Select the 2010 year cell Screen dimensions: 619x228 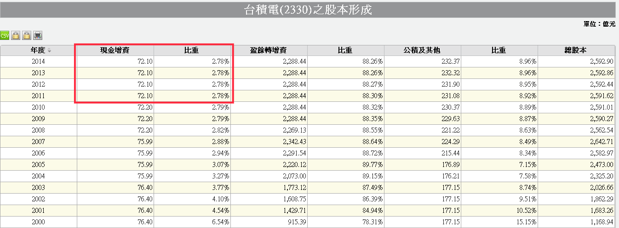click(39, 107)
